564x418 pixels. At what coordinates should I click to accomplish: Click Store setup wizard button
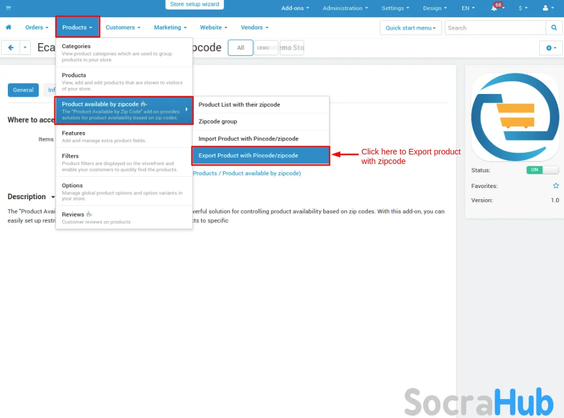[195, 4]
